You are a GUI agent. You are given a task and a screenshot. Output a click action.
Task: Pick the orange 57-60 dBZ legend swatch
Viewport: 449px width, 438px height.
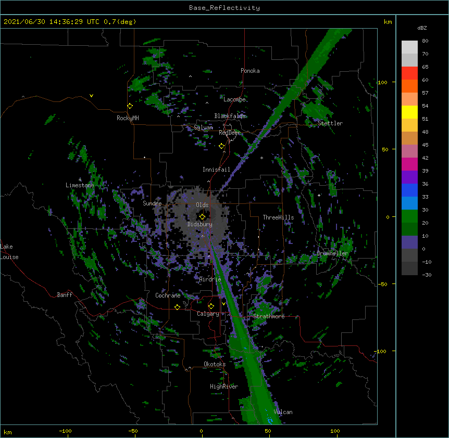click(x=409, y=86)
